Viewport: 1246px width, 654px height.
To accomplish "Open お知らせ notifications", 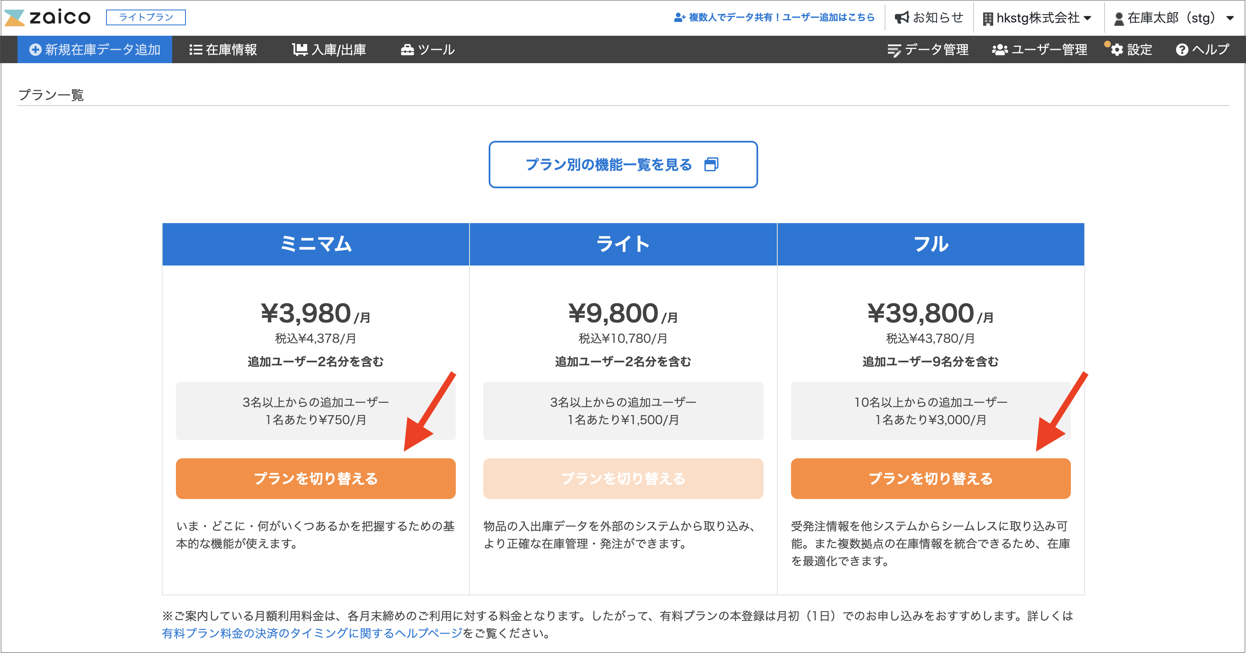I will click(929, 18).
